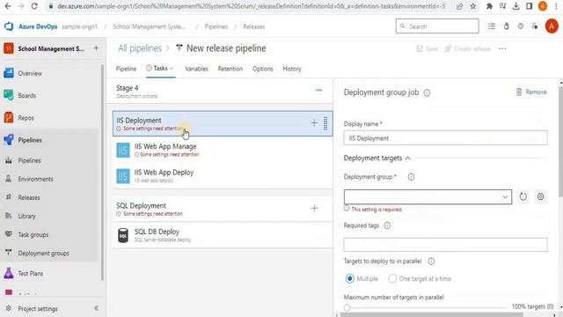
Task: Select the SQL DB Deploy task
Action: [x=223, y=235]
